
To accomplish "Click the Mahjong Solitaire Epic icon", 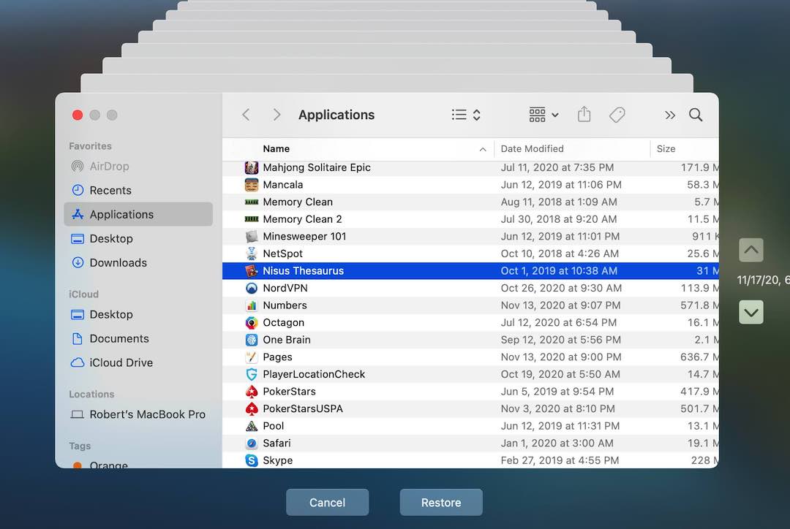I will click(252, 167).
